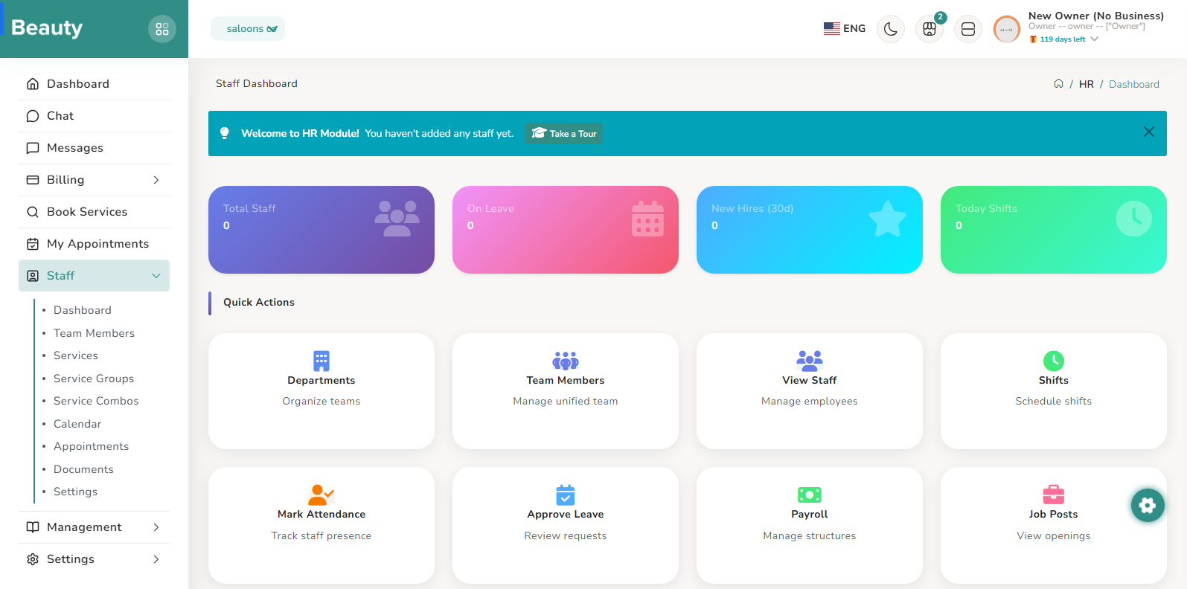This screenshot has width=1187, height=589.
Task: Click the Chat bubble sidebar icon
Action: 33,116
